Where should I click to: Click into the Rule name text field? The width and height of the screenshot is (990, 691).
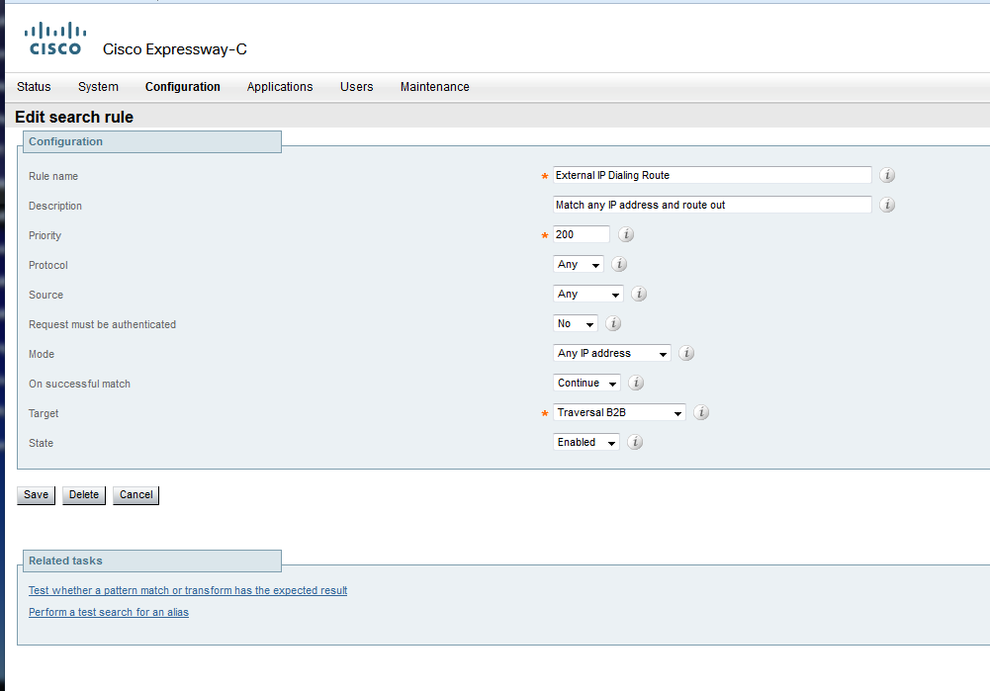(x=712, y=175)
